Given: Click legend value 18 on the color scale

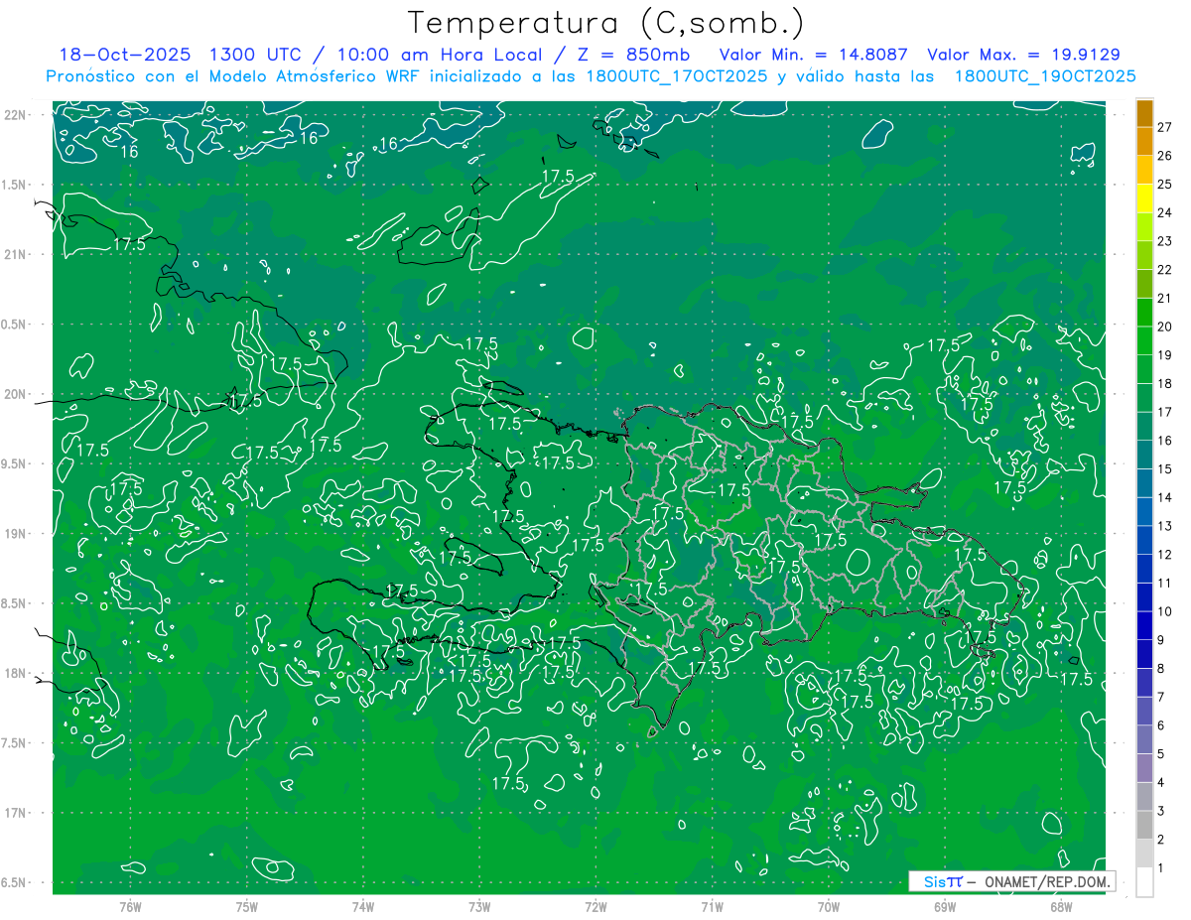Looking at the screenshot, I should click(1165, 383).
